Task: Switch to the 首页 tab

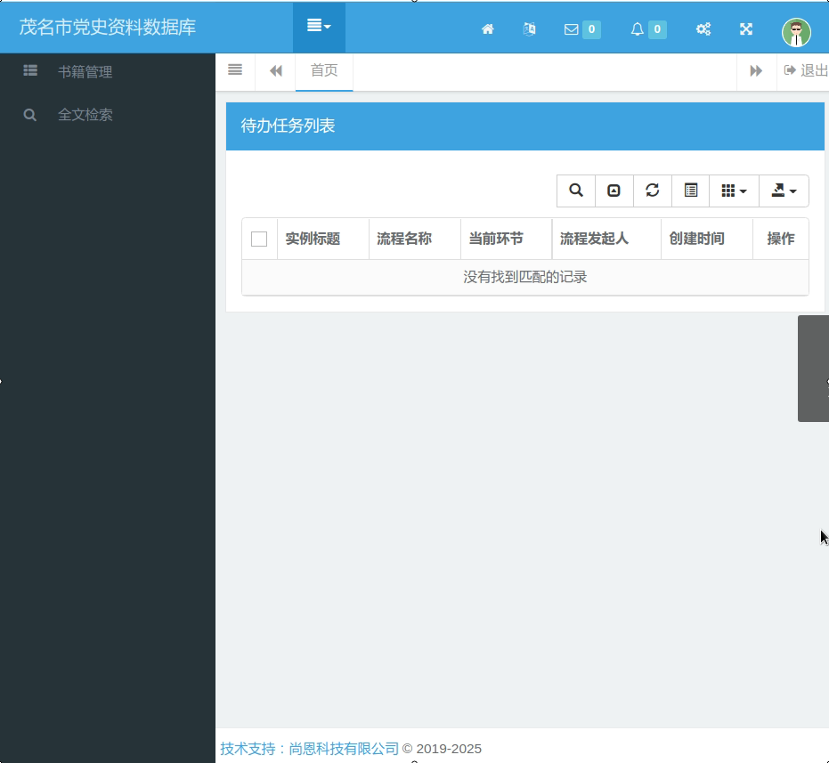Action: (323, 69)
